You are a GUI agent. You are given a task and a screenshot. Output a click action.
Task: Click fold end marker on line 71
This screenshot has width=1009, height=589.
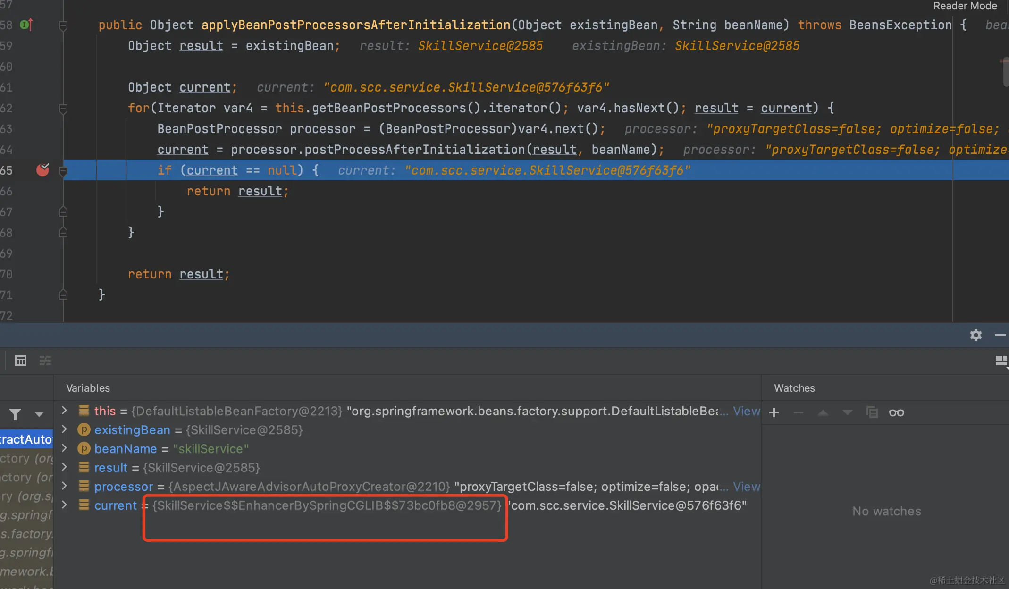[x=63, y=294]
